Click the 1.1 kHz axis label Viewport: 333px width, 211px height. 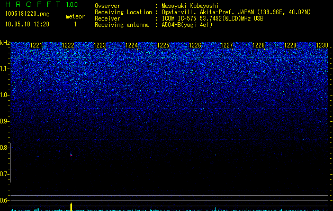point(4,69)
